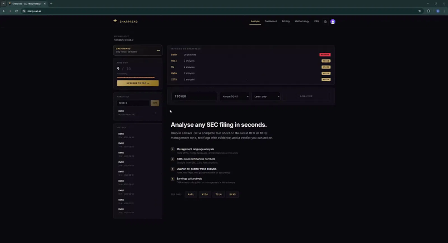Open the trending MELI row

pyautogui.click(x=251, y=61)
